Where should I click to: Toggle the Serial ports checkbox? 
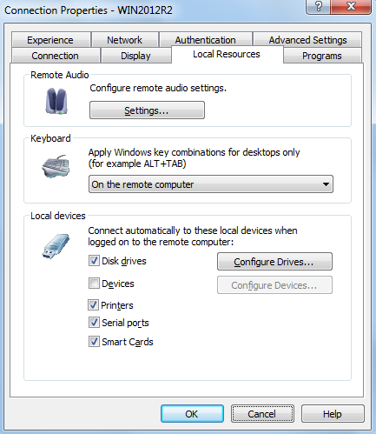[x=94, y=323]
